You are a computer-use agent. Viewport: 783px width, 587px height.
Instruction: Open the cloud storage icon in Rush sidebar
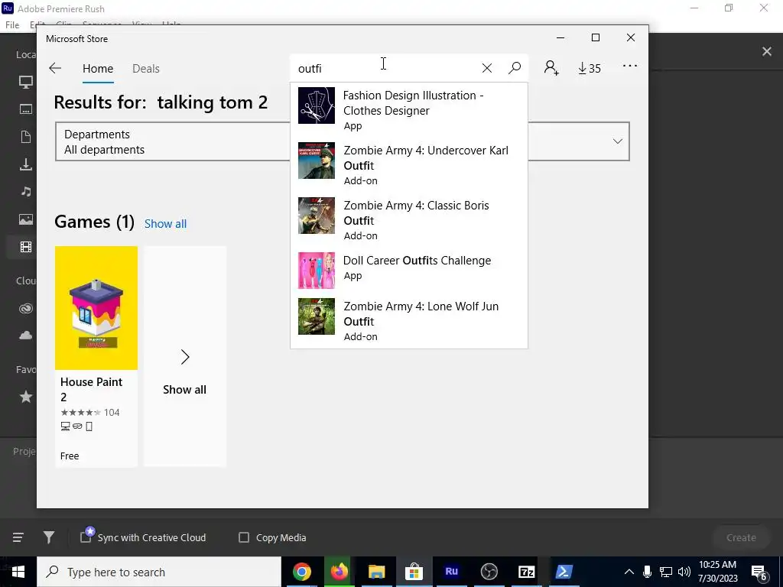[x=26, y=336]
